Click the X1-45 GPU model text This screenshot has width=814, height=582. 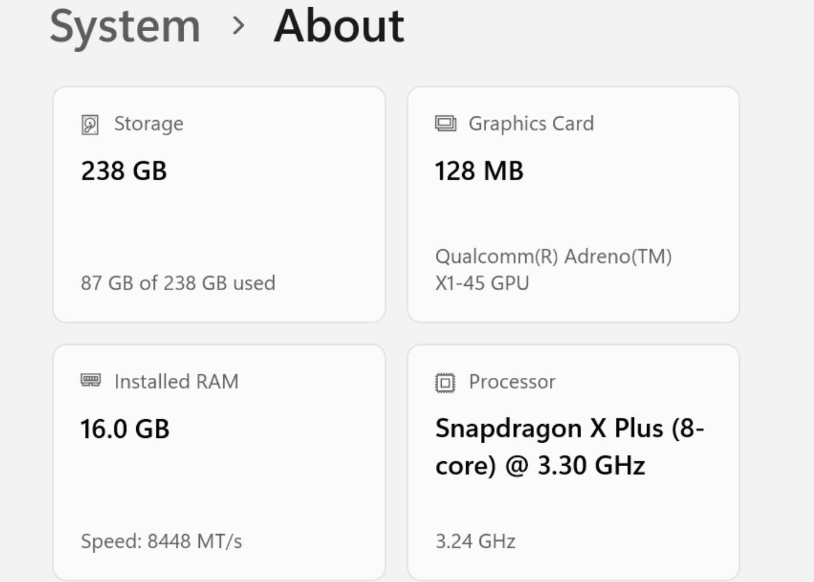point(482,283)
